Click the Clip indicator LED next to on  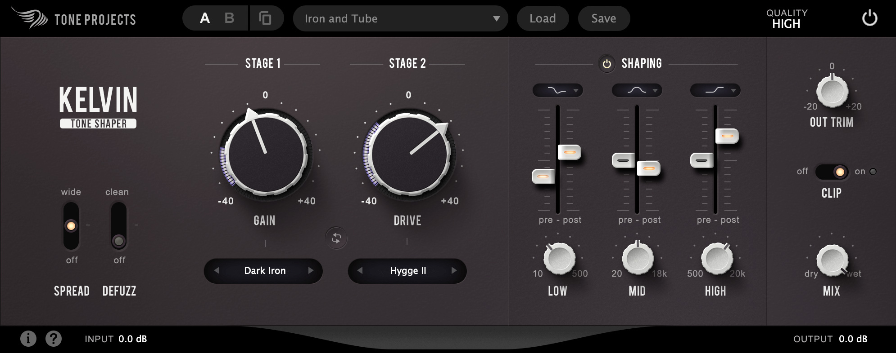pos(873,172)
